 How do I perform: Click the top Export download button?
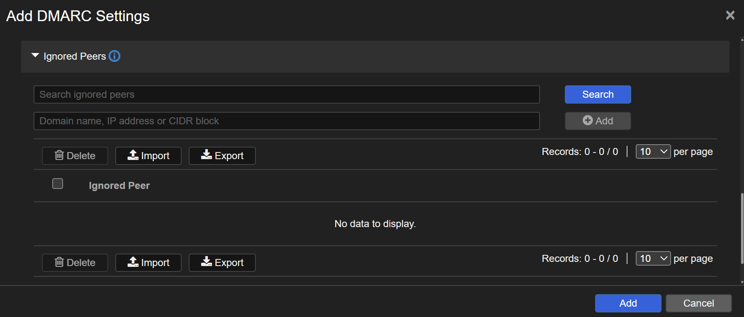coord(222,156)
